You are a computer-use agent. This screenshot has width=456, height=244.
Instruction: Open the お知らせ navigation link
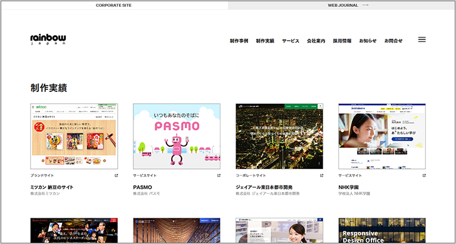point(368,41)
